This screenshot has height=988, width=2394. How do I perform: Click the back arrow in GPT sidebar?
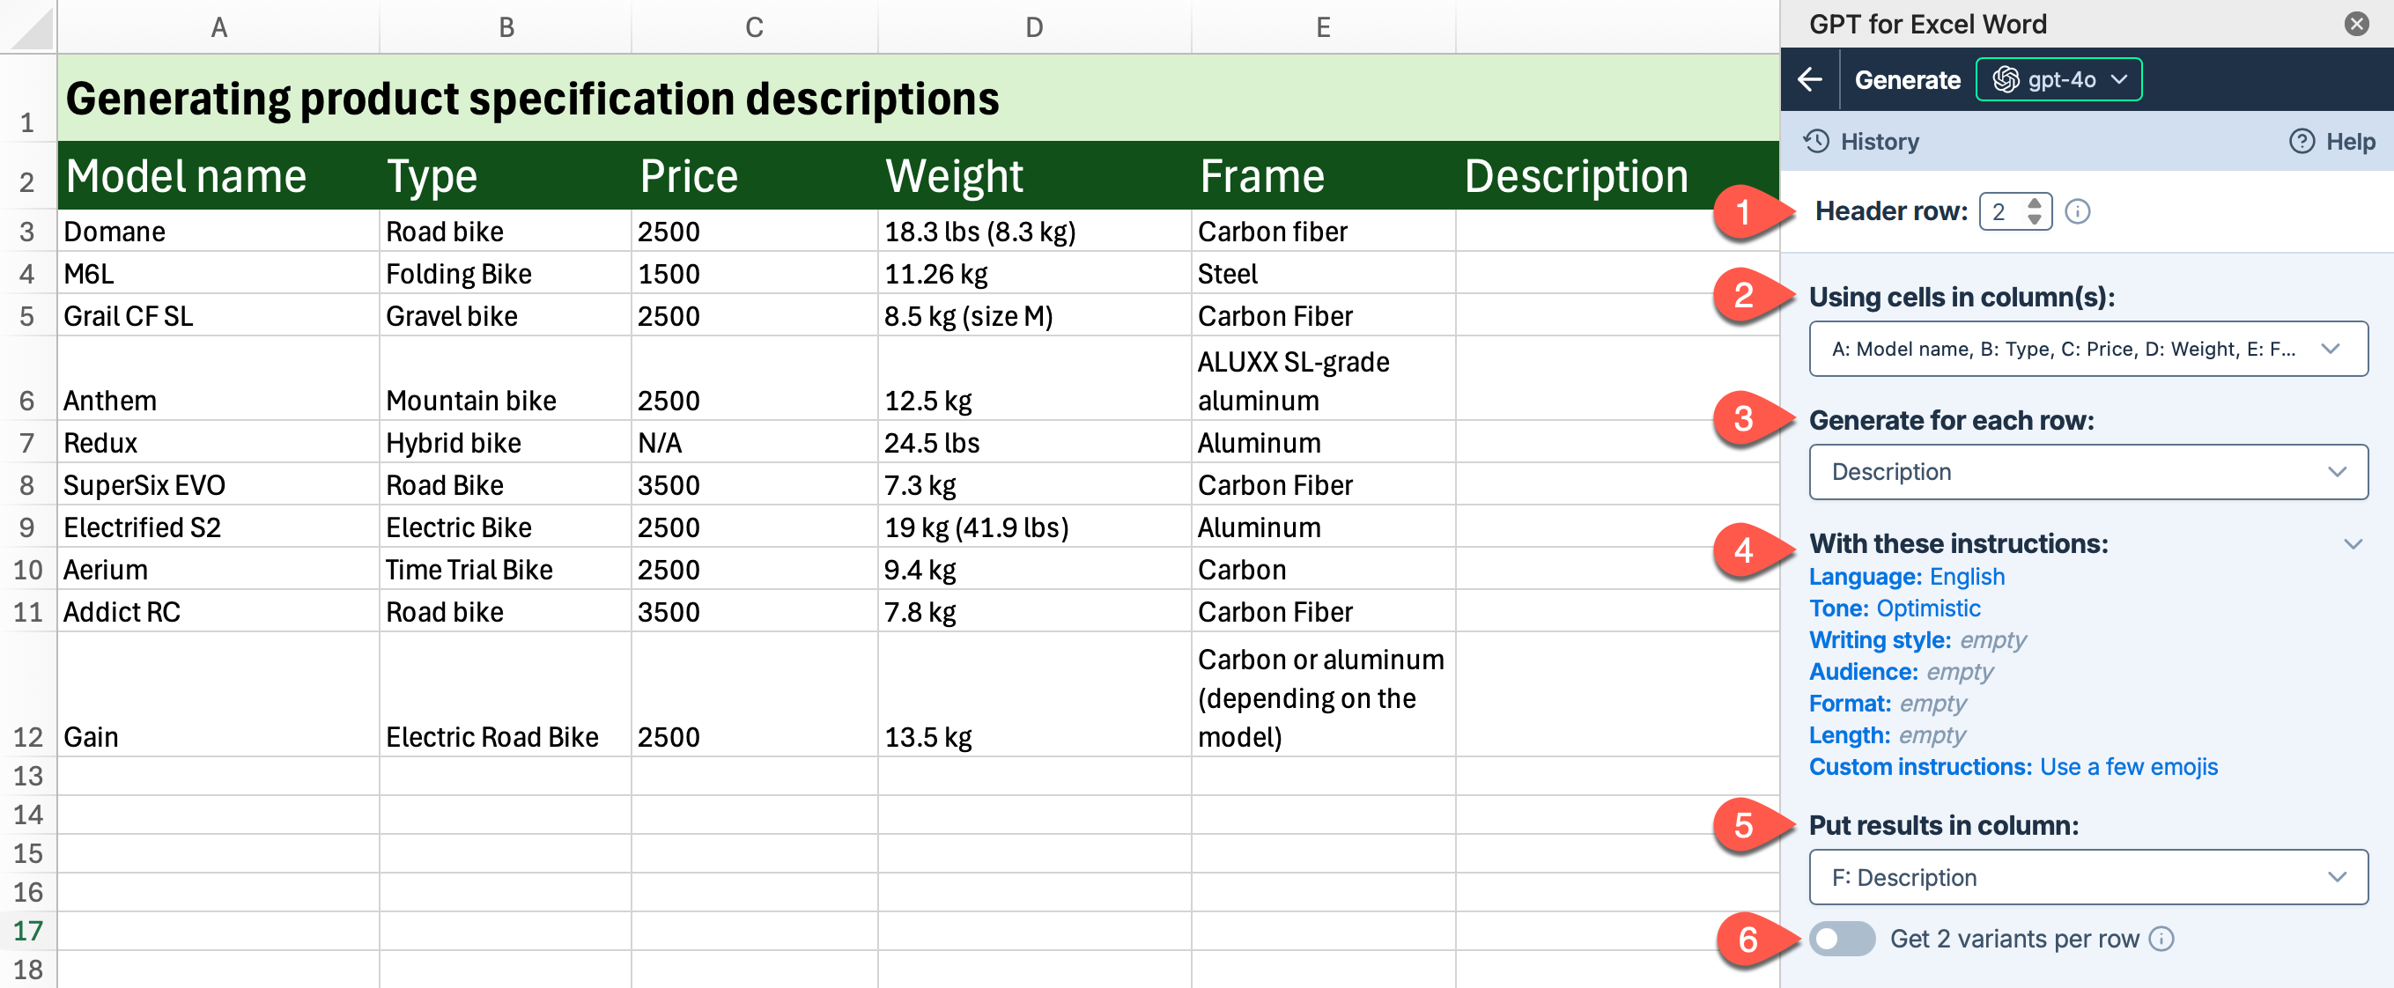[x=1810, y=79]
